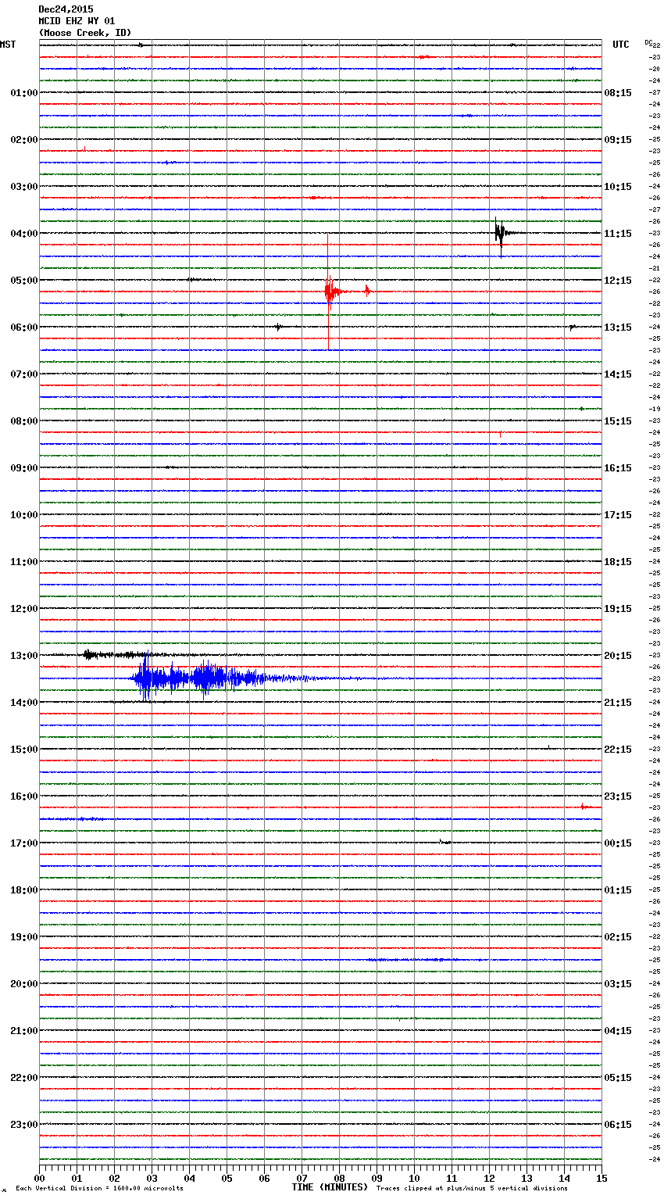
Task: Click the 21:15 UTC row label
Action: coord(618,703)
